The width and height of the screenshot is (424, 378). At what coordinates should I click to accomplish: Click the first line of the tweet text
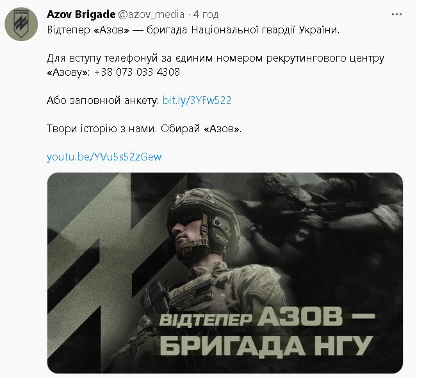(193, 30)
